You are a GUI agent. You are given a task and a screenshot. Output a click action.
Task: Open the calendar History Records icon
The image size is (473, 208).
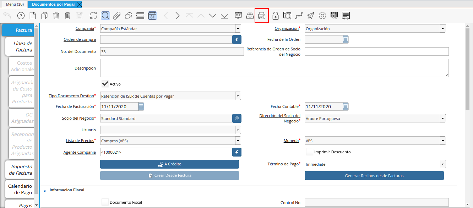[x=152, y=16]
